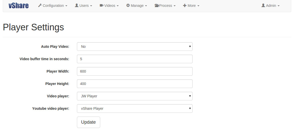Open the Configuration menu
The image size is (294, 132).
(53, 6)
